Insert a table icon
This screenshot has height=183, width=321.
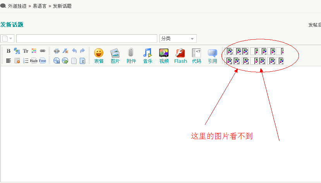coord(17,61)
